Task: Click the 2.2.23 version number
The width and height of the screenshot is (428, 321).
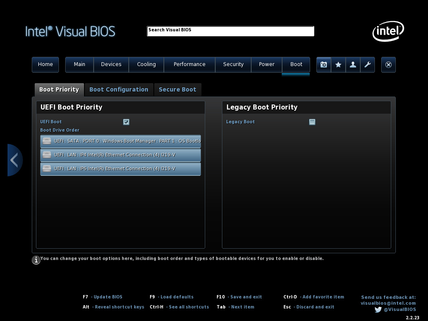Action: click(413, 318)
